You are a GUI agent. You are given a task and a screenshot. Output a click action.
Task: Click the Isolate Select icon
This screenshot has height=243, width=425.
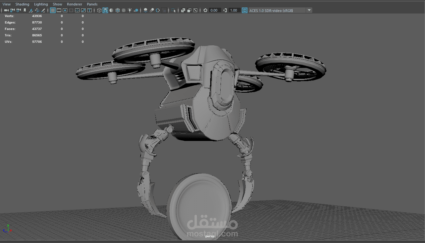173,10
